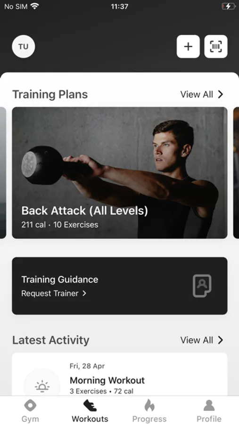Viewport: 239px width, 424px height.
Task: Switch to the Gym tab label
Action: click(x=30, y=419)
